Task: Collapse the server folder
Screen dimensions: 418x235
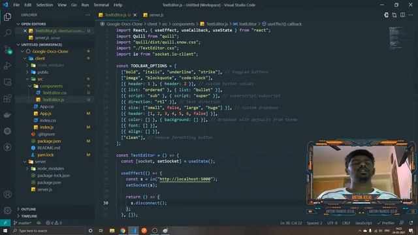Action: [x=55, y=162]
